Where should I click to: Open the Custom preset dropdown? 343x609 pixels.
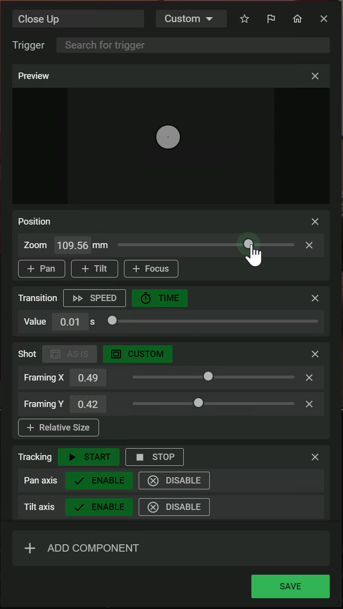pos(191,19)
